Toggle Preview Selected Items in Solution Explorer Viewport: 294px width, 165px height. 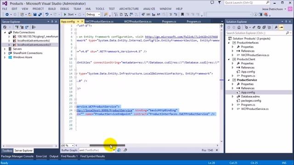(x=281, y=27)
